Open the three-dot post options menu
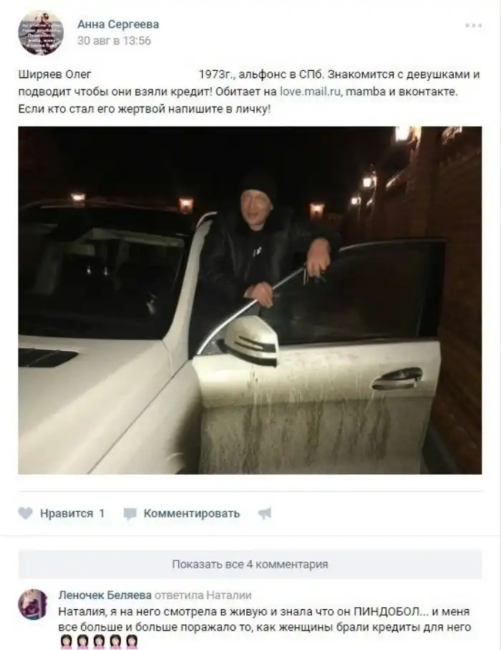 pyautogui.click(x=473, y=26)
